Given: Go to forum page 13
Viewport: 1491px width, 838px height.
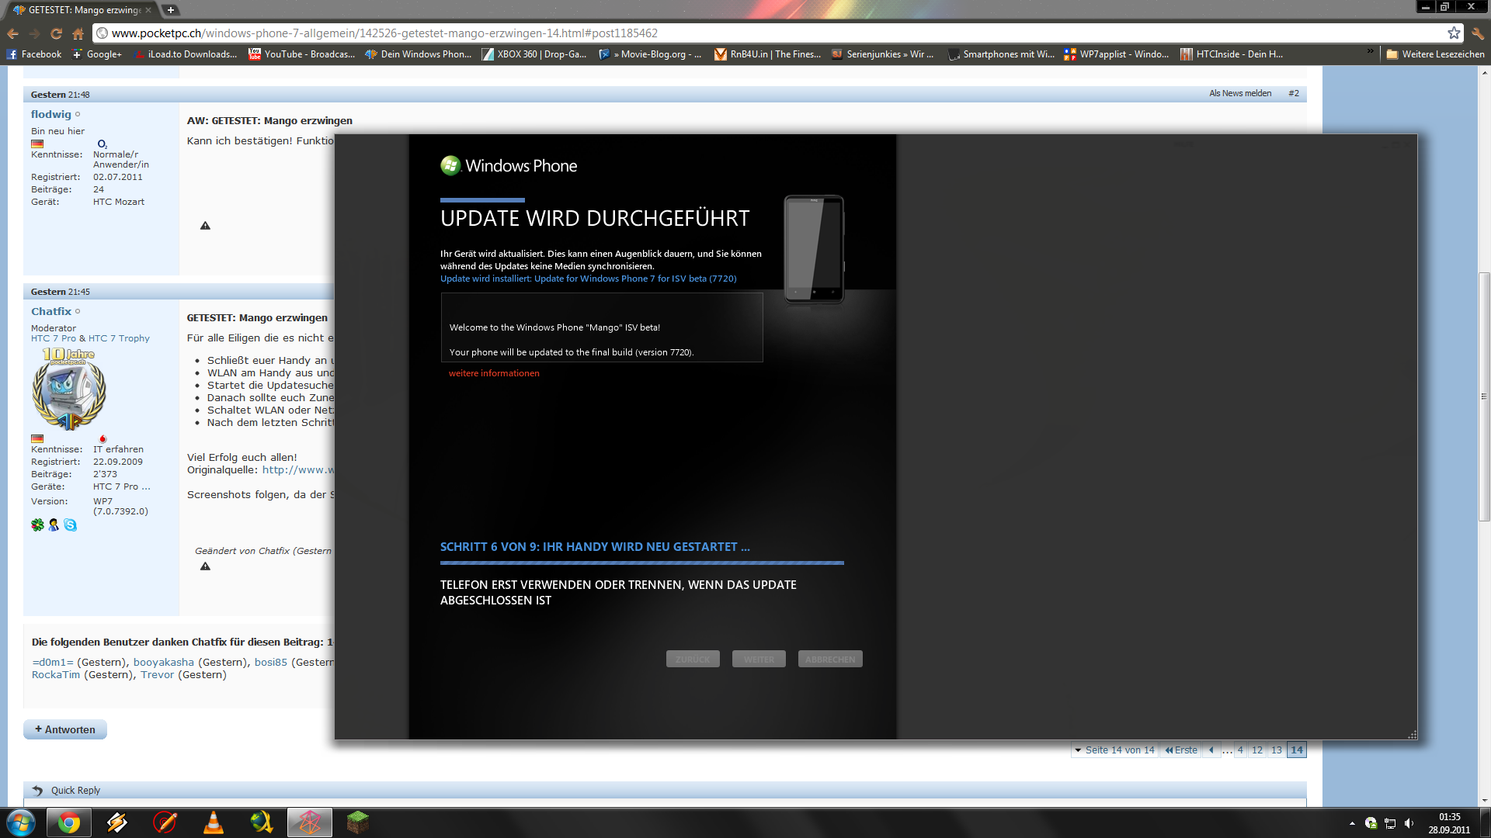Looking at the screenshot, I should (1277, 750).
